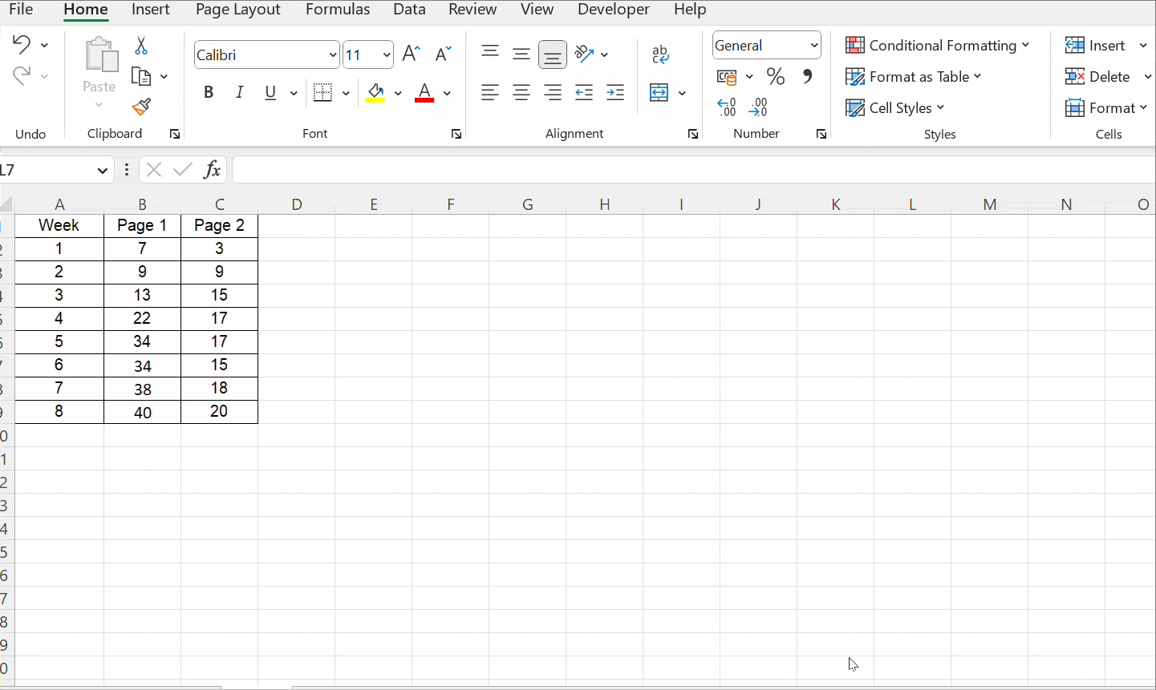Apply the red Font Color swatch
Image resolution: width=1156 pixels, height=690 pixels.
[424, 92]
